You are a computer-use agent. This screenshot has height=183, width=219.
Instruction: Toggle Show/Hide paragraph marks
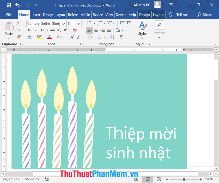[x=121, y=37]
